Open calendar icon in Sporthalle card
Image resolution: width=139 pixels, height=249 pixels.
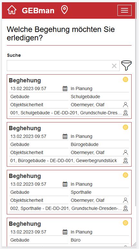[65, 184]
